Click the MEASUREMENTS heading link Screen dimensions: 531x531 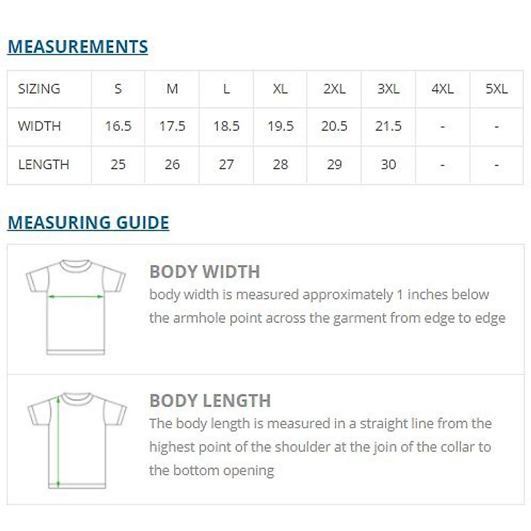(78, 47)
